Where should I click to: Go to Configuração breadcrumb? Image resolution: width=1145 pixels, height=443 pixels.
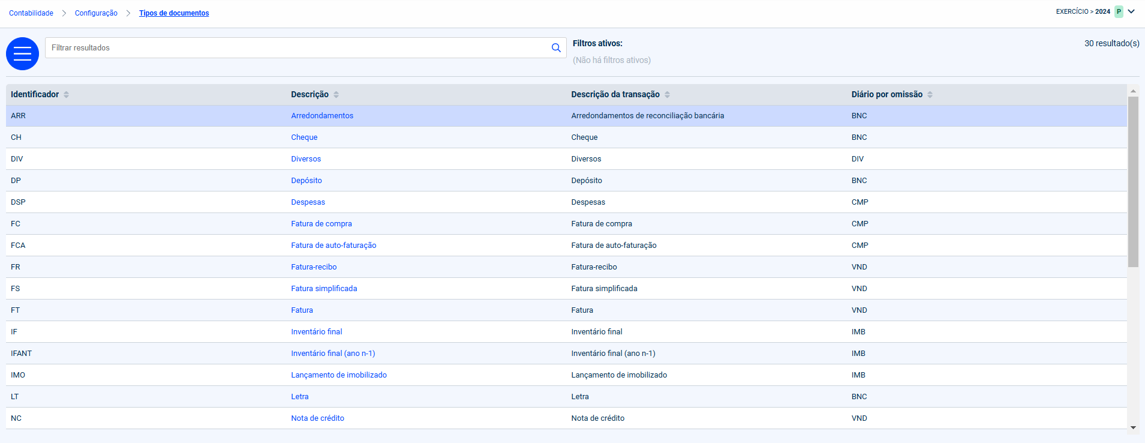96,13
